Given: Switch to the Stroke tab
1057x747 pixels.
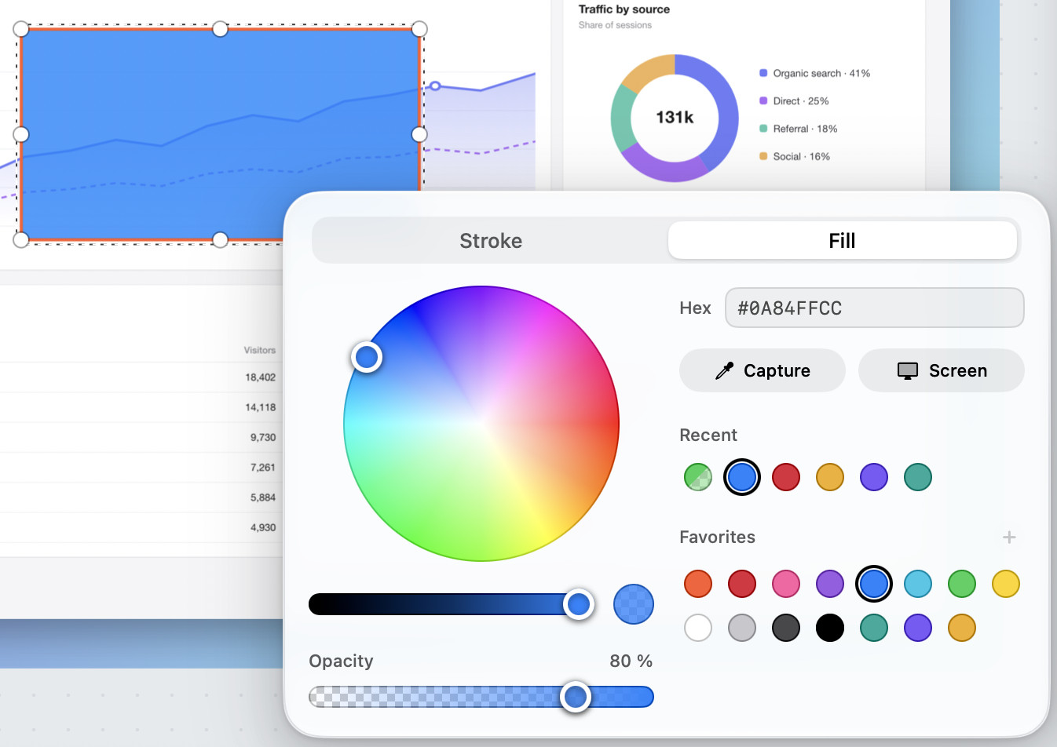Looking at the screenshot, I should pos(491,240).
